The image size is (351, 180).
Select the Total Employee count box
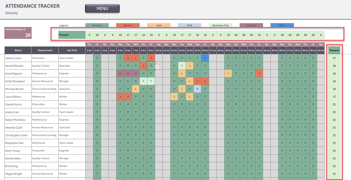pyautogui.click(x=18, y=33)
